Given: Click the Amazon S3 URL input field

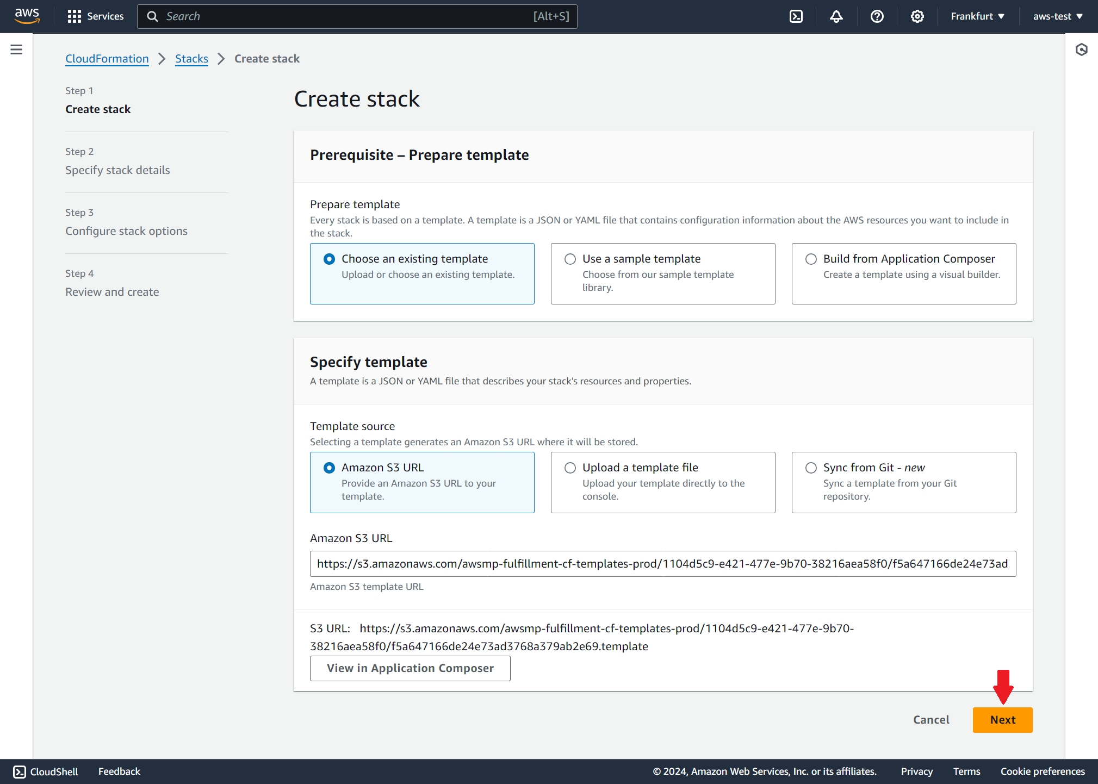Looking at the screenshot, I should (x=662, y=564).
